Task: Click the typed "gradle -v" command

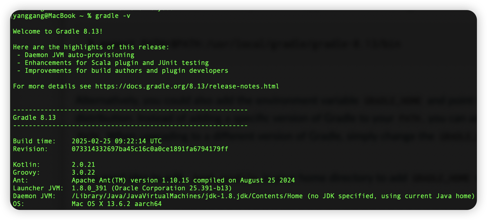Action: click(x=113, y=16)
